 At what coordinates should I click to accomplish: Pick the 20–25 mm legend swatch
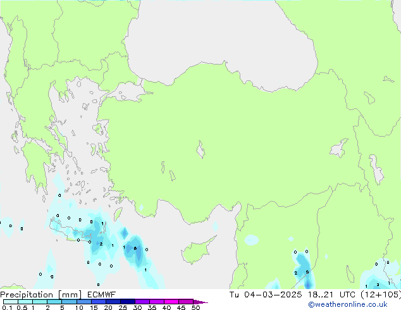pos(113,302)
